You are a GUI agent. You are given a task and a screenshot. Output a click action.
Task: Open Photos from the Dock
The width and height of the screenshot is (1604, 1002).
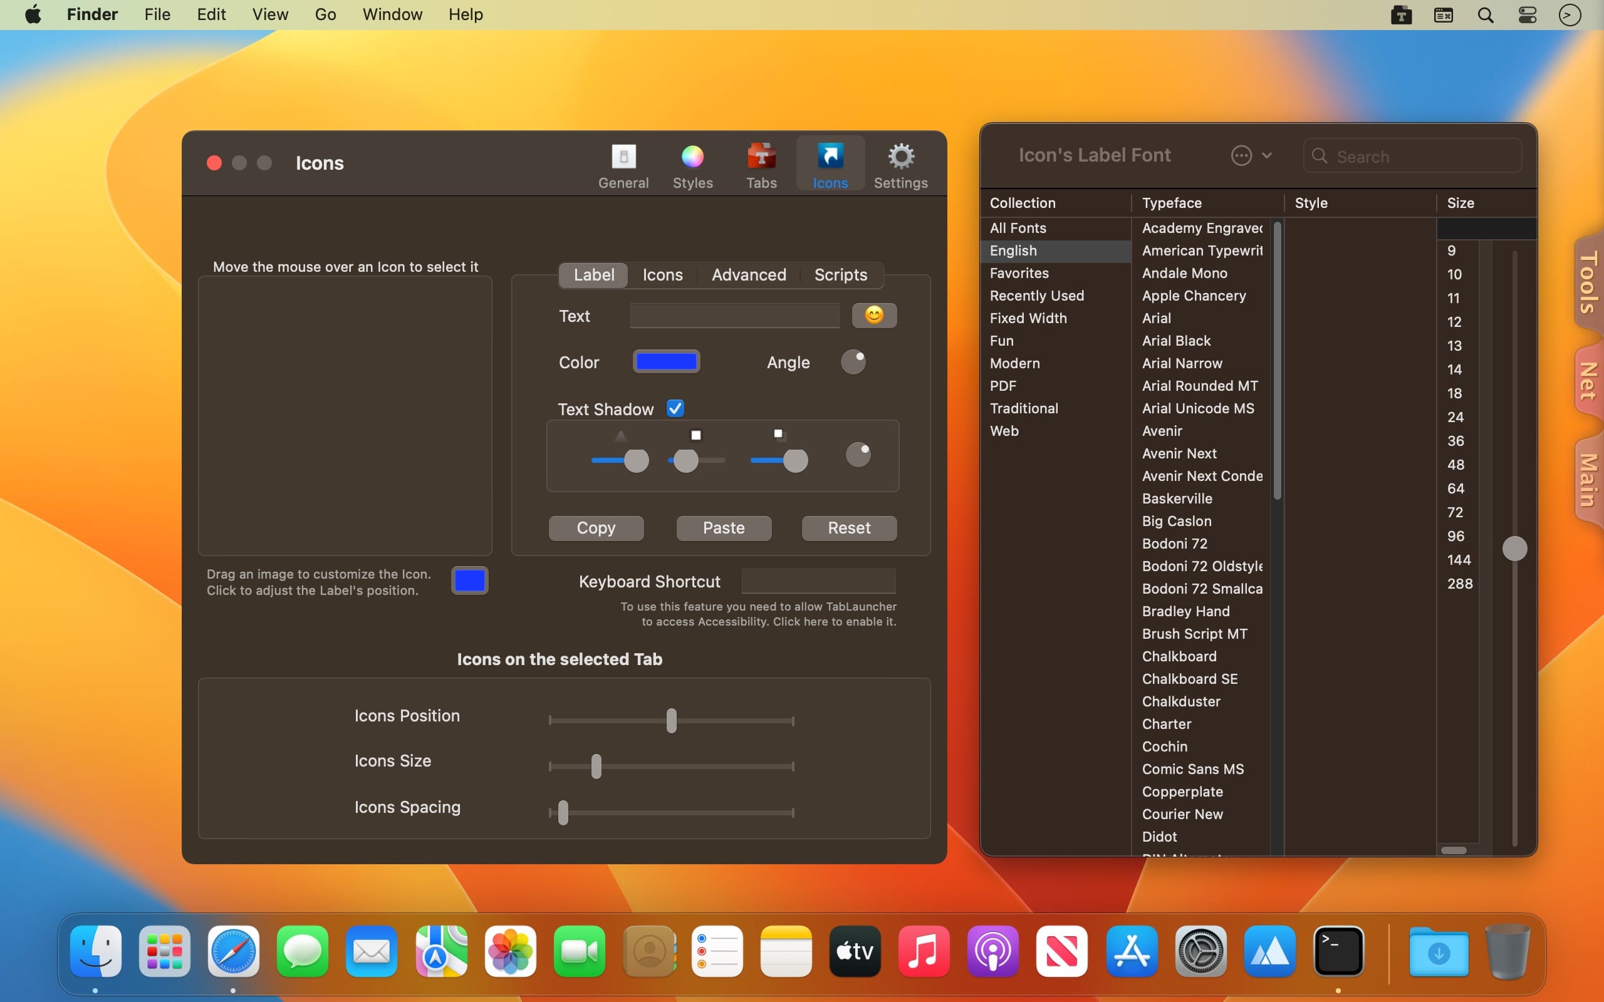(x=509, y=951)
